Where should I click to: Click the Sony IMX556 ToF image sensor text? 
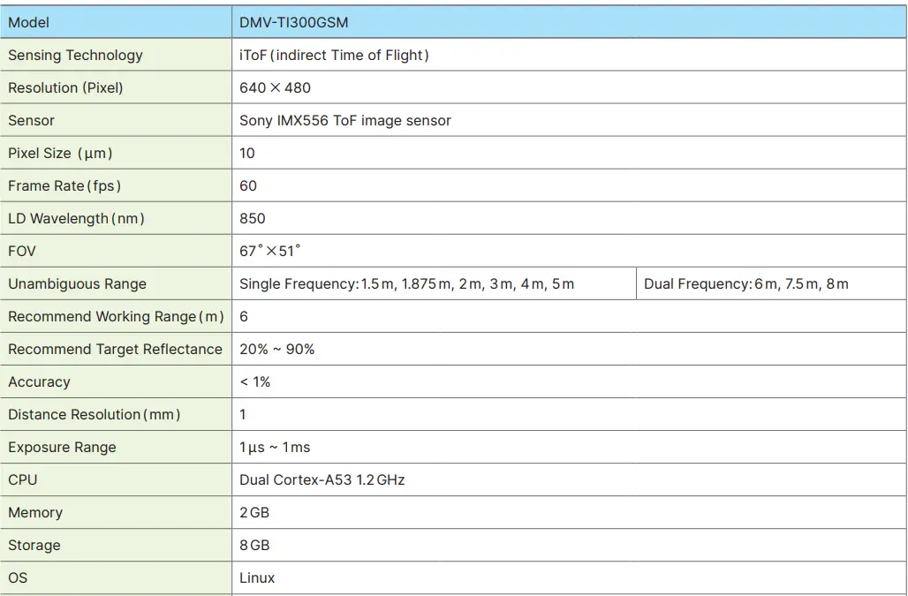[344, 120]
